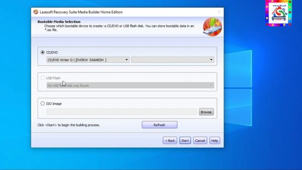Choose the ISO Image radio option
Image resolution: width=302 pixels, height=170 pixels.
(42, 103)
